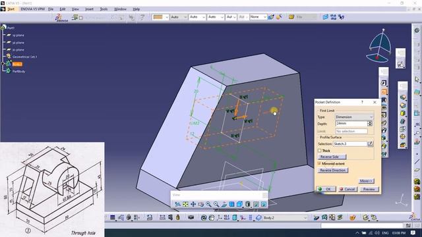Select yz plane in specification tree
This screenshot has height=237, width=422.
(x=18, y=43)
